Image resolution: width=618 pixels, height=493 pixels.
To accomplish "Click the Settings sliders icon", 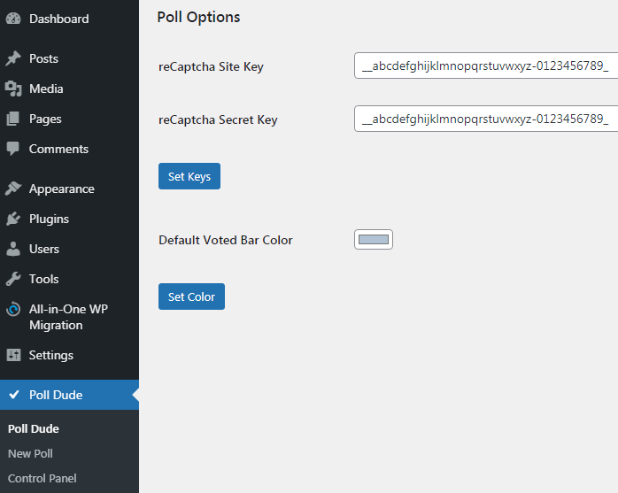I will point(13,355).
